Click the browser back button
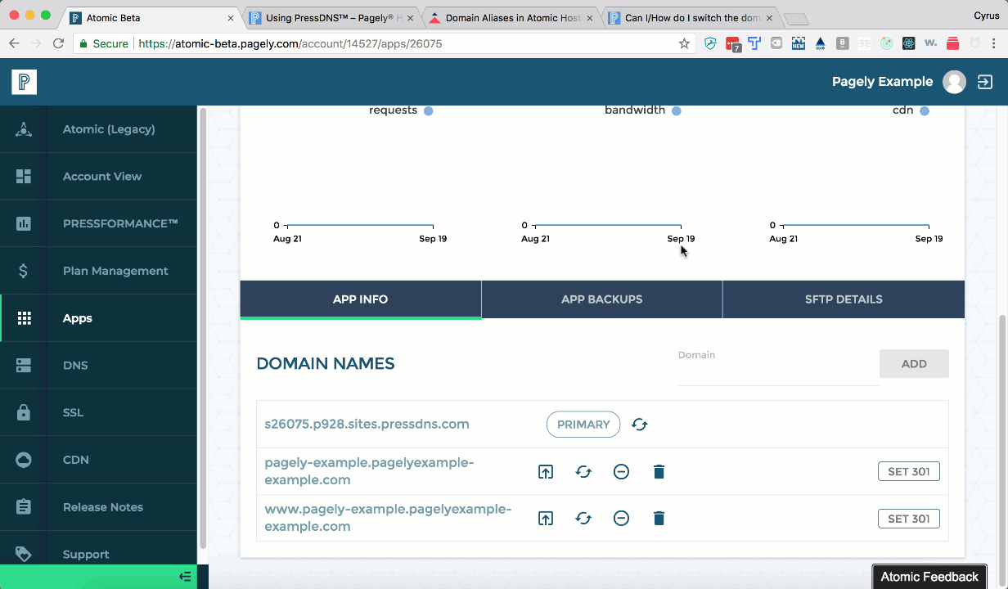The width and height of the screenshot is (1008, 589). click(x=15, y=43)
